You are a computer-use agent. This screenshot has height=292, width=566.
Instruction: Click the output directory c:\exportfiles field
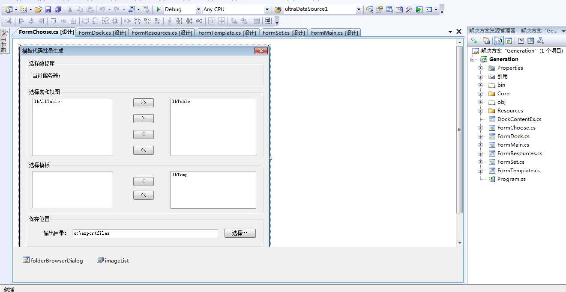point(145,233)
